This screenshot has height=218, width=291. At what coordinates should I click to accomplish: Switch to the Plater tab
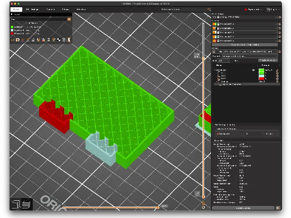tap(16, 10)
